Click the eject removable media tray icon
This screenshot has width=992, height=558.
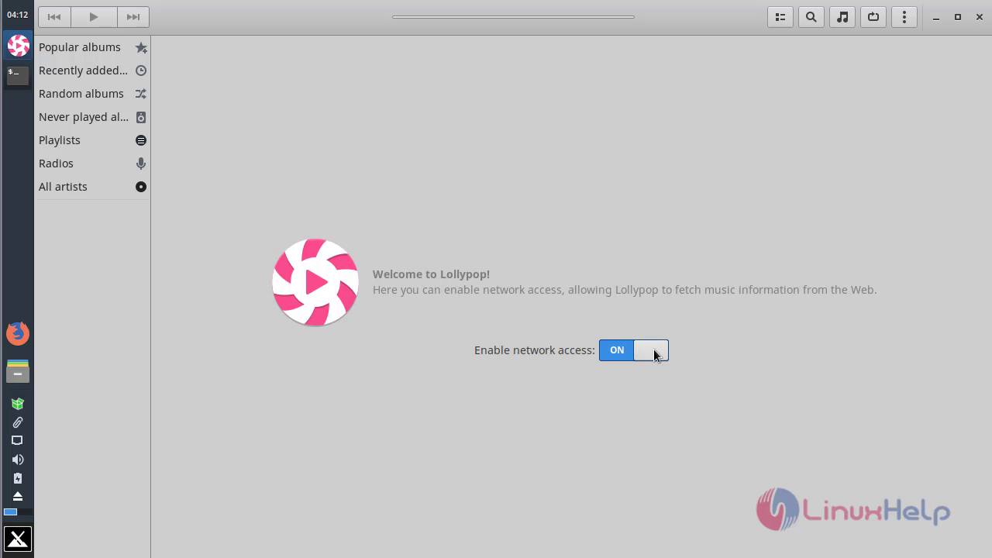click(17, 497)
